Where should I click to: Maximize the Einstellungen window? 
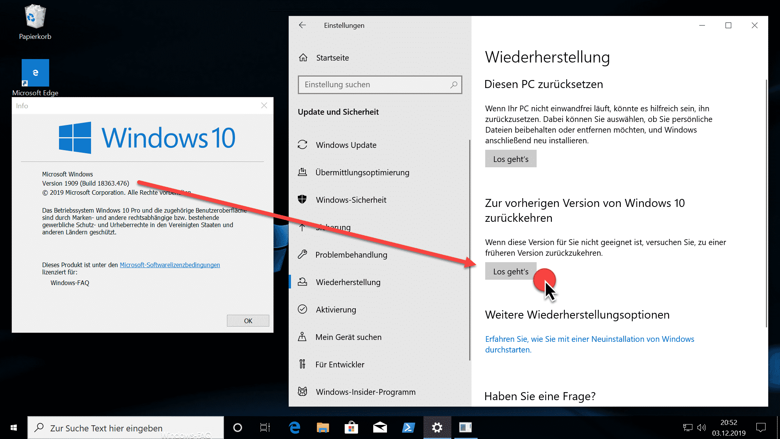(x=728, y=25)
